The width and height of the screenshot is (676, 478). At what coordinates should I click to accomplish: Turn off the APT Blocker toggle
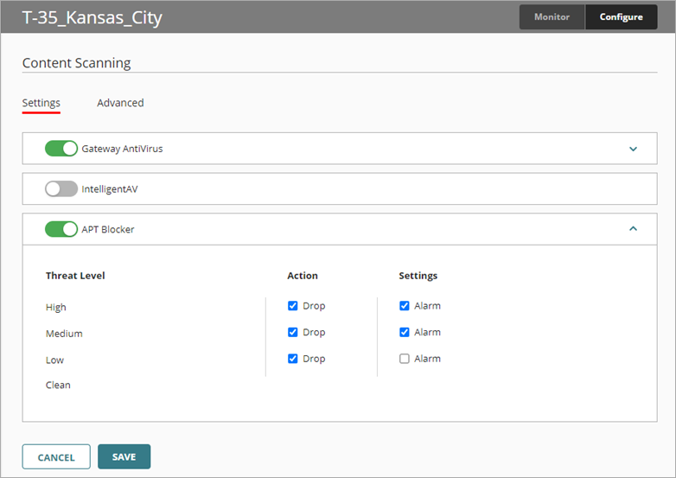click(x=61, y=229)
